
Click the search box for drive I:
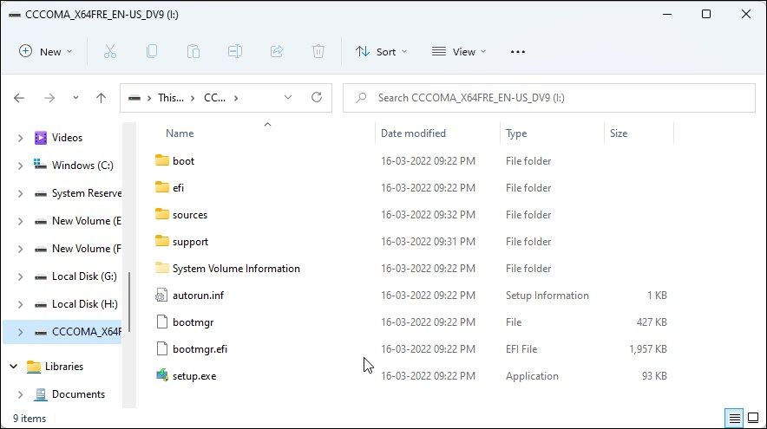[549, 98]
